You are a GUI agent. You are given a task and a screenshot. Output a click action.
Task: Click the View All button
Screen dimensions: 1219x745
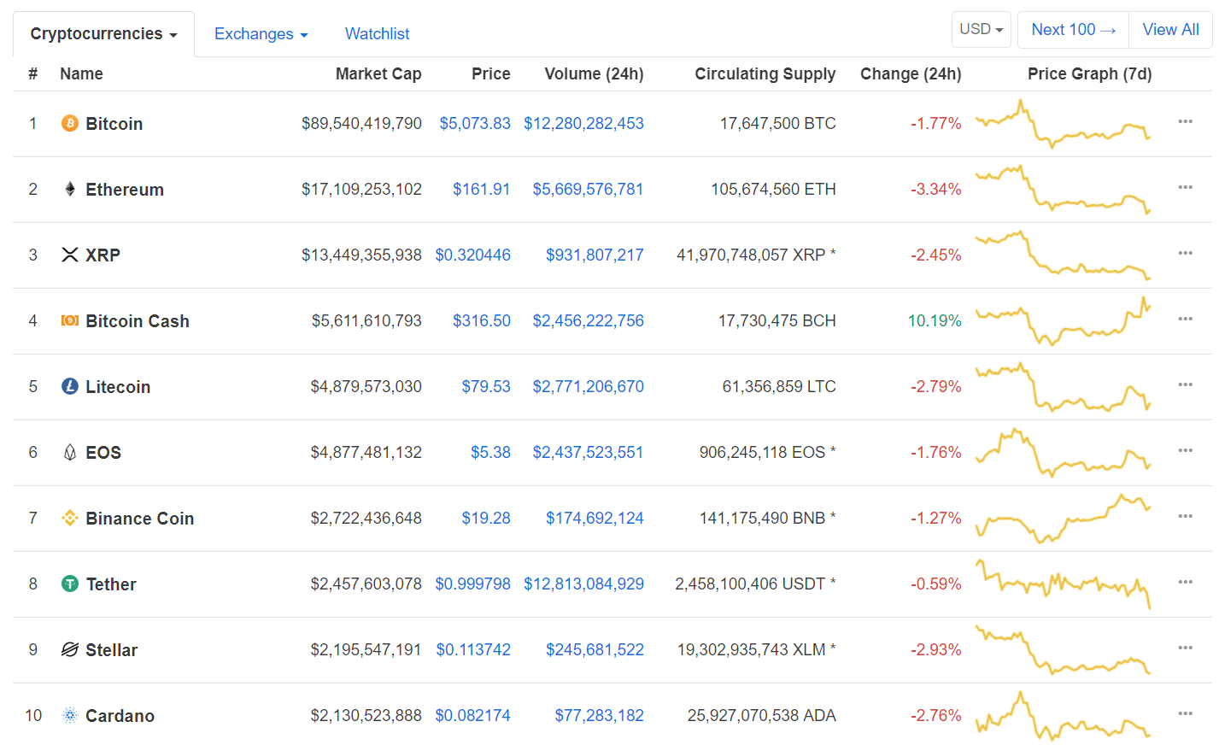pyautogui.click(x=1170, y=29)
